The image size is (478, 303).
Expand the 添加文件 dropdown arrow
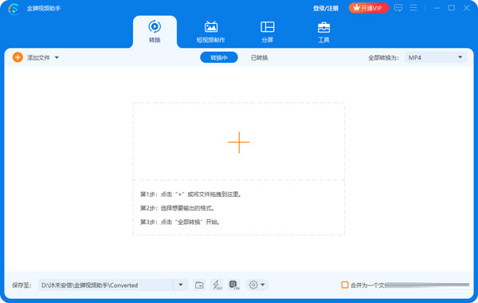tap(57, 57)
